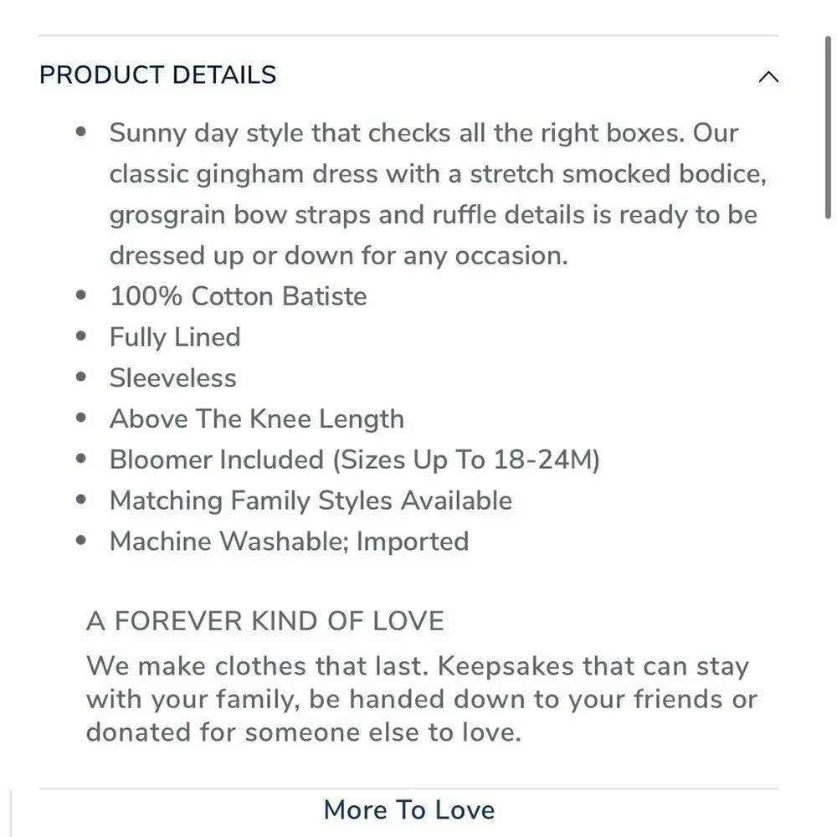Click Bloomer Included sizes line
The height and width of the screenshot is (837, 837).
tap(355, 460)
